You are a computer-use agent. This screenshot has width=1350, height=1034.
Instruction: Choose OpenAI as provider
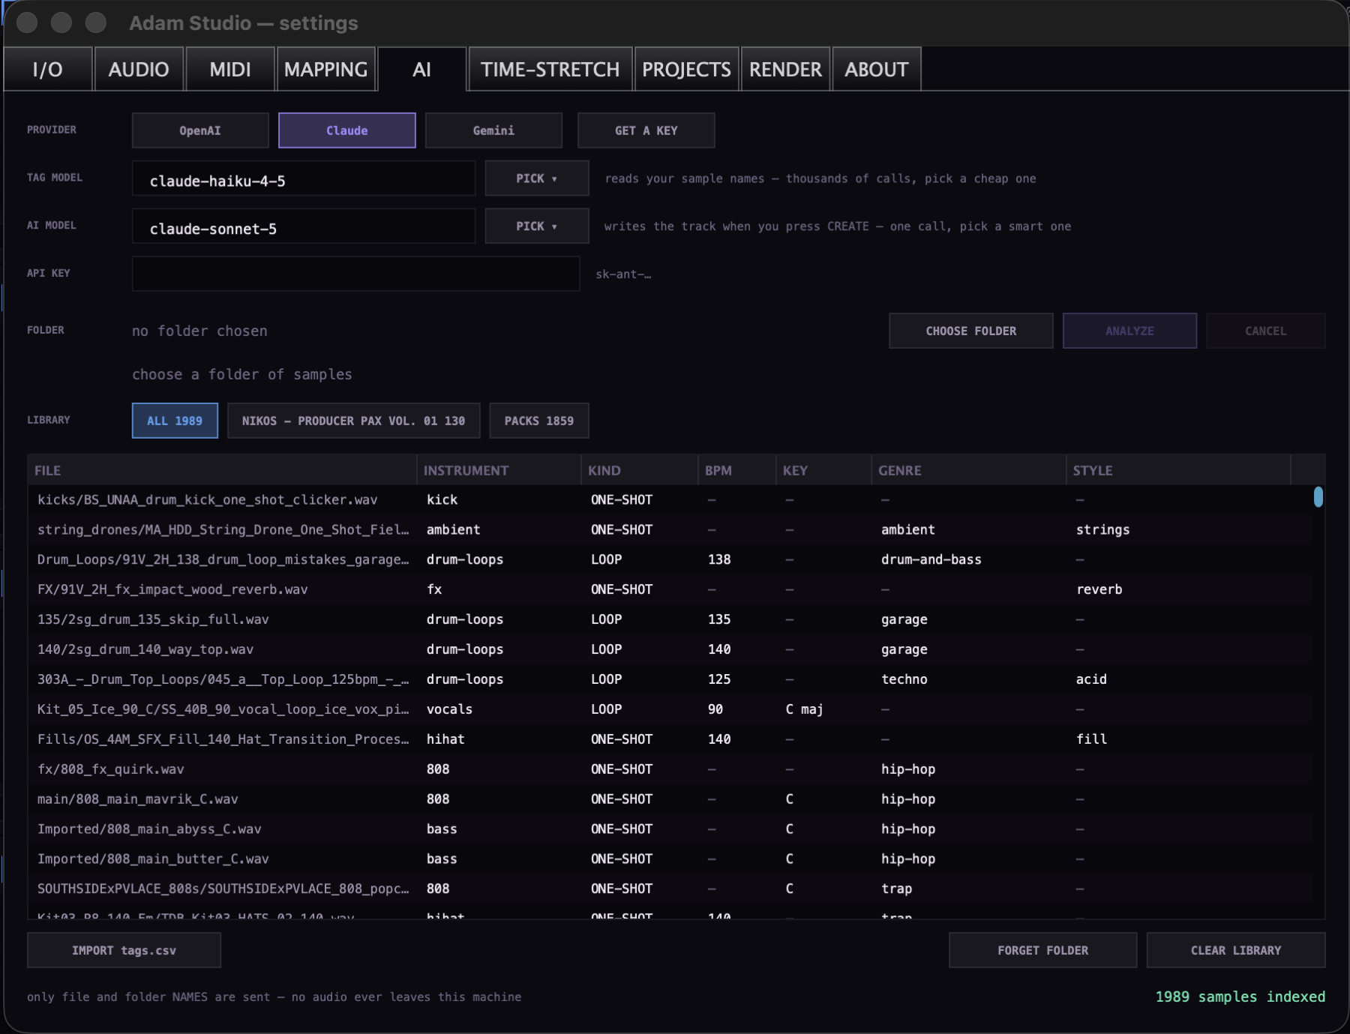click(x=200, y=130)
